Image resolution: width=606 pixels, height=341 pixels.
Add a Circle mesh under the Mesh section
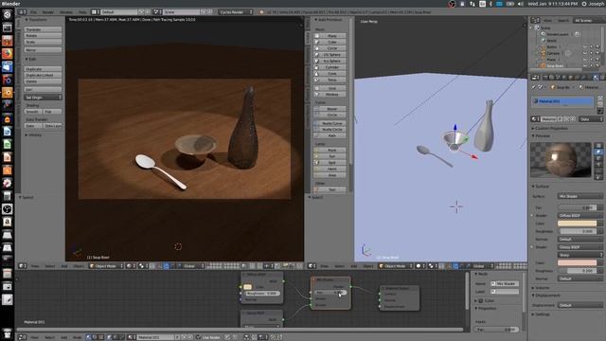coord(330,48)
